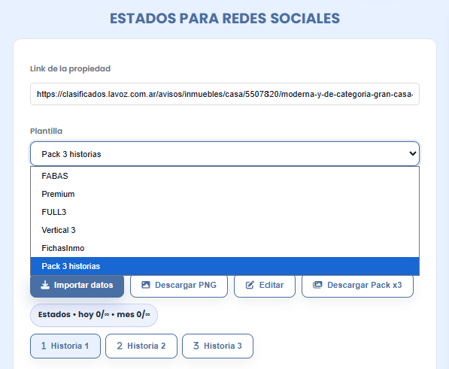Click the 'Link de la propiedad' label
This screenshot has height=369, width=449.
70,68
